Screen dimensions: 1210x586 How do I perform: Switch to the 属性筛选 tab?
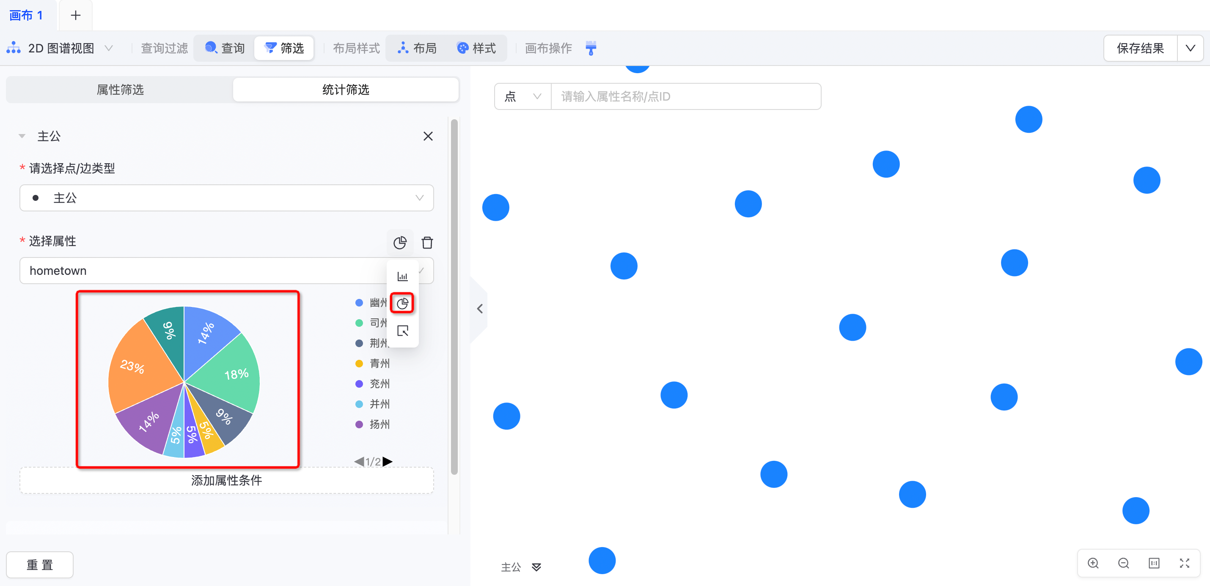(x=120, y=90)
